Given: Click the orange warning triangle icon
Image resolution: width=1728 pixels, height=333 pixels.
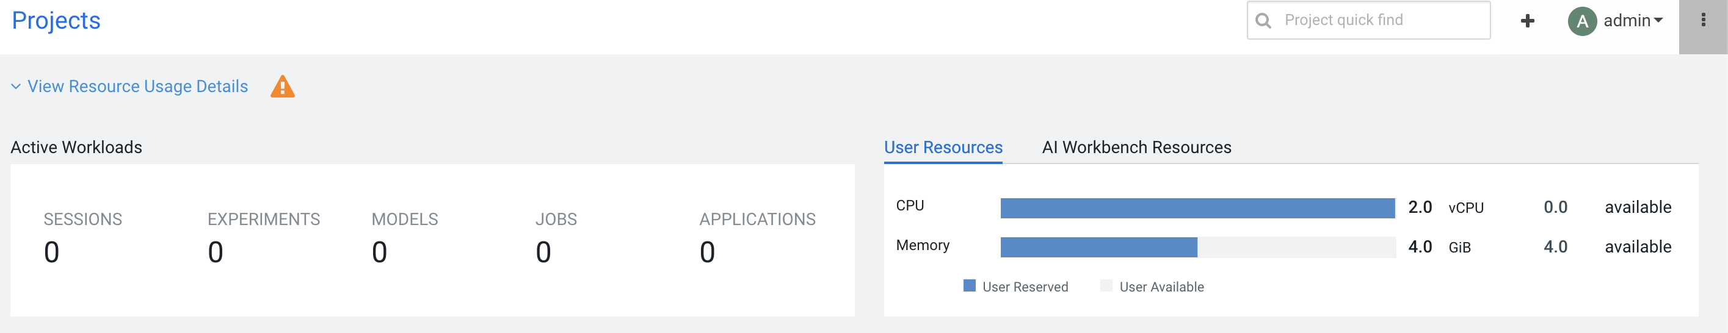Looking at the screenshot, I should click(x=283, y=87).
